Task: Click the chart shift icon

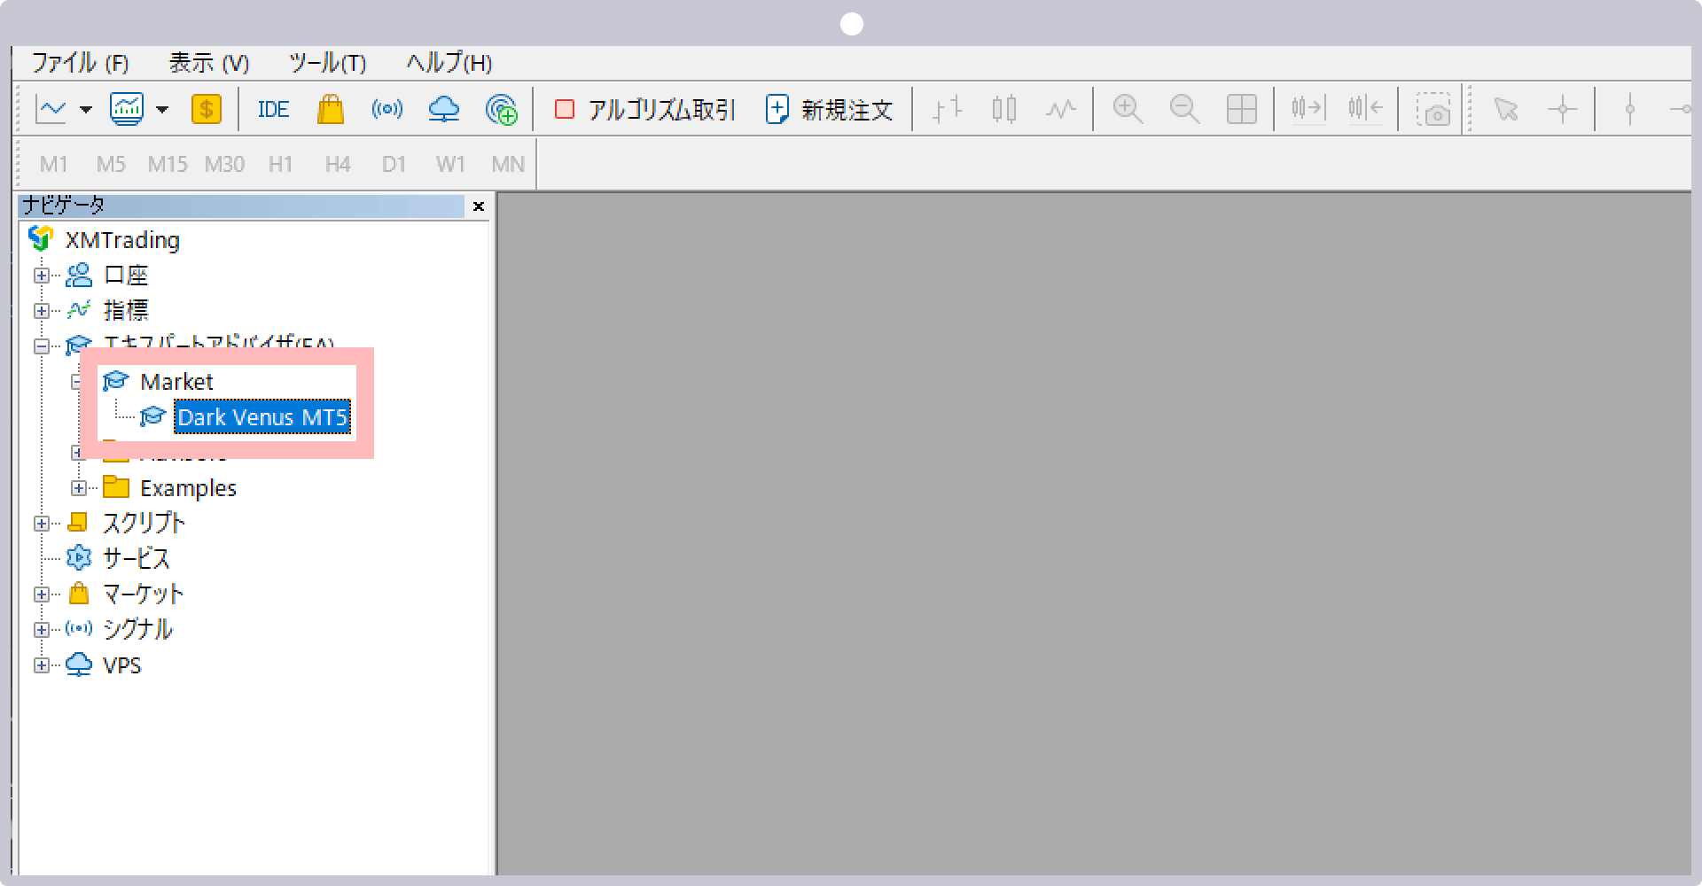Action: click(1365, 110)
